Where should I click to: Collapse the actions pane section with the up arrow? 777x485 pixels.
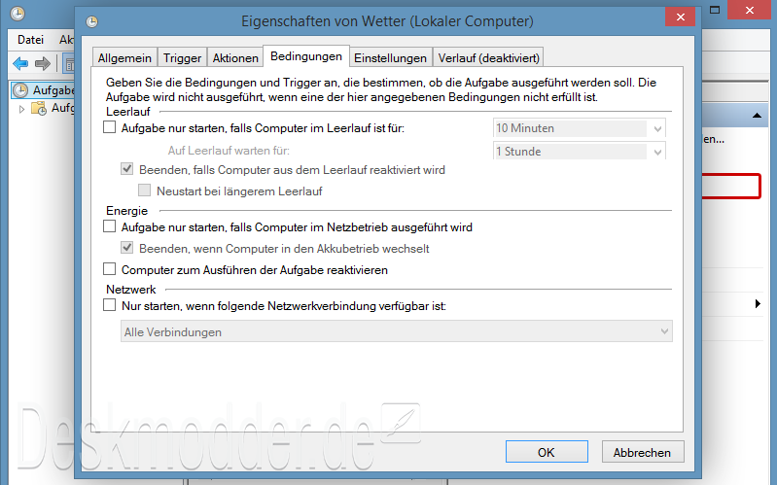[755, 116]
